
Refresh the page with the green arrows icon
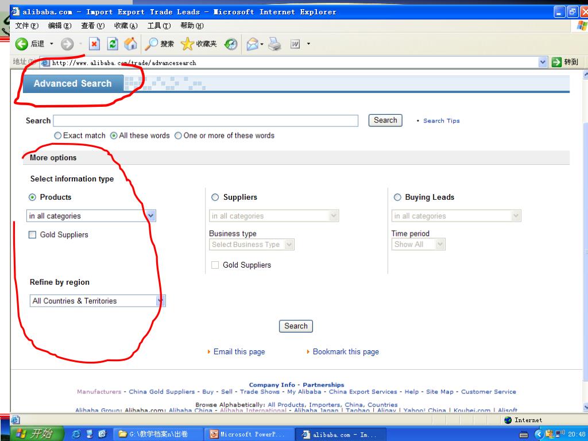(113, 44)
